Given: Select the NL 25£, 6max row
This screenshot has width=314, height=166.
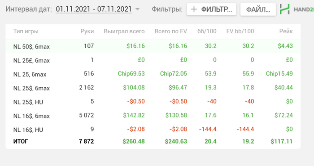Looking at the screenshot, I should pos(153,60).
